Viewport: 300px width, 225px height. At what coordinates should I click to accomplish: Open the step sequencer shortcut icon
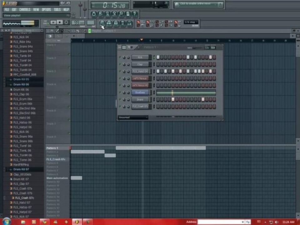[109, 23]
